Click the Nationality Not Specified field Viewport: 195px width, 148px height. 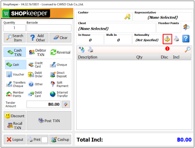click(147, 39)
